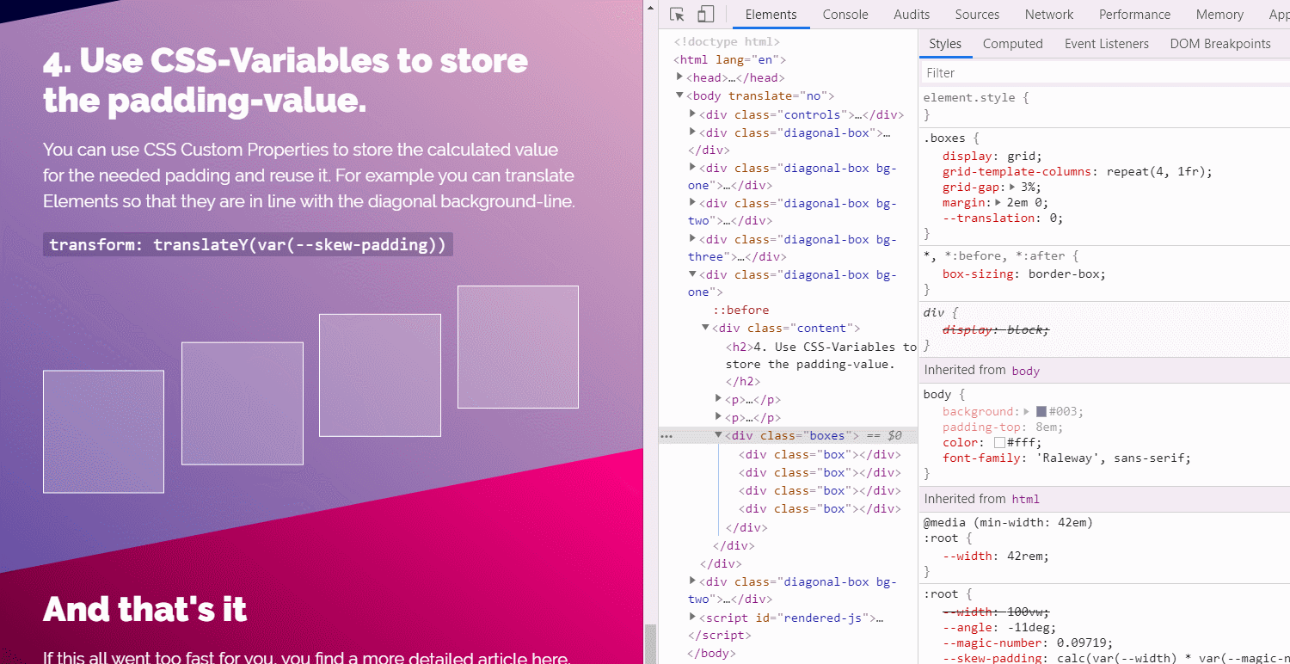Switch to the Computed pane
Screen dimensions: 1290x664
tap(1012, 44)
